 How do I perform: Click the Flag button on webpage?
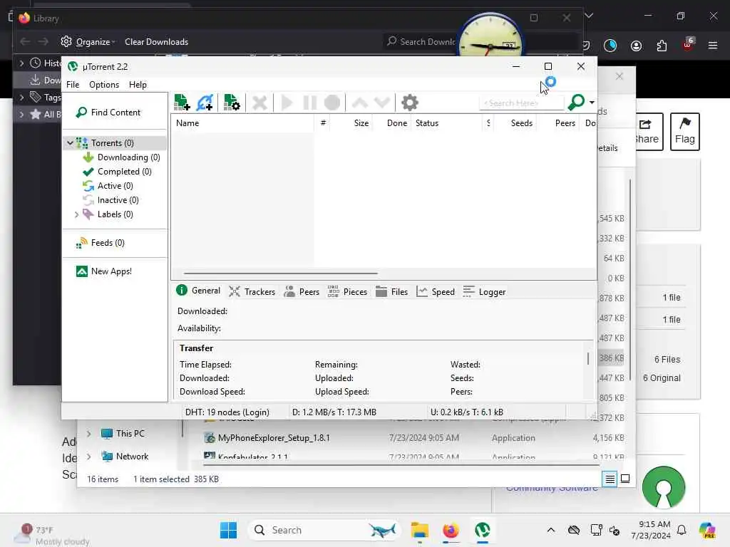[x=685, y=132]
